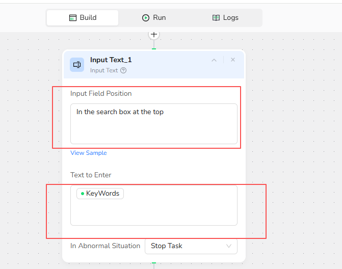Click inside the Text to Enter field

(154, 211)
